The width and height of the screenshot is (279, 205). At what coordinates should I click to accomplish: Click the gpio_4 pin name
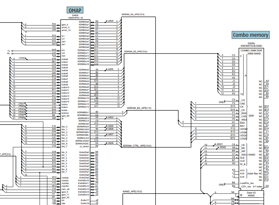65,25
